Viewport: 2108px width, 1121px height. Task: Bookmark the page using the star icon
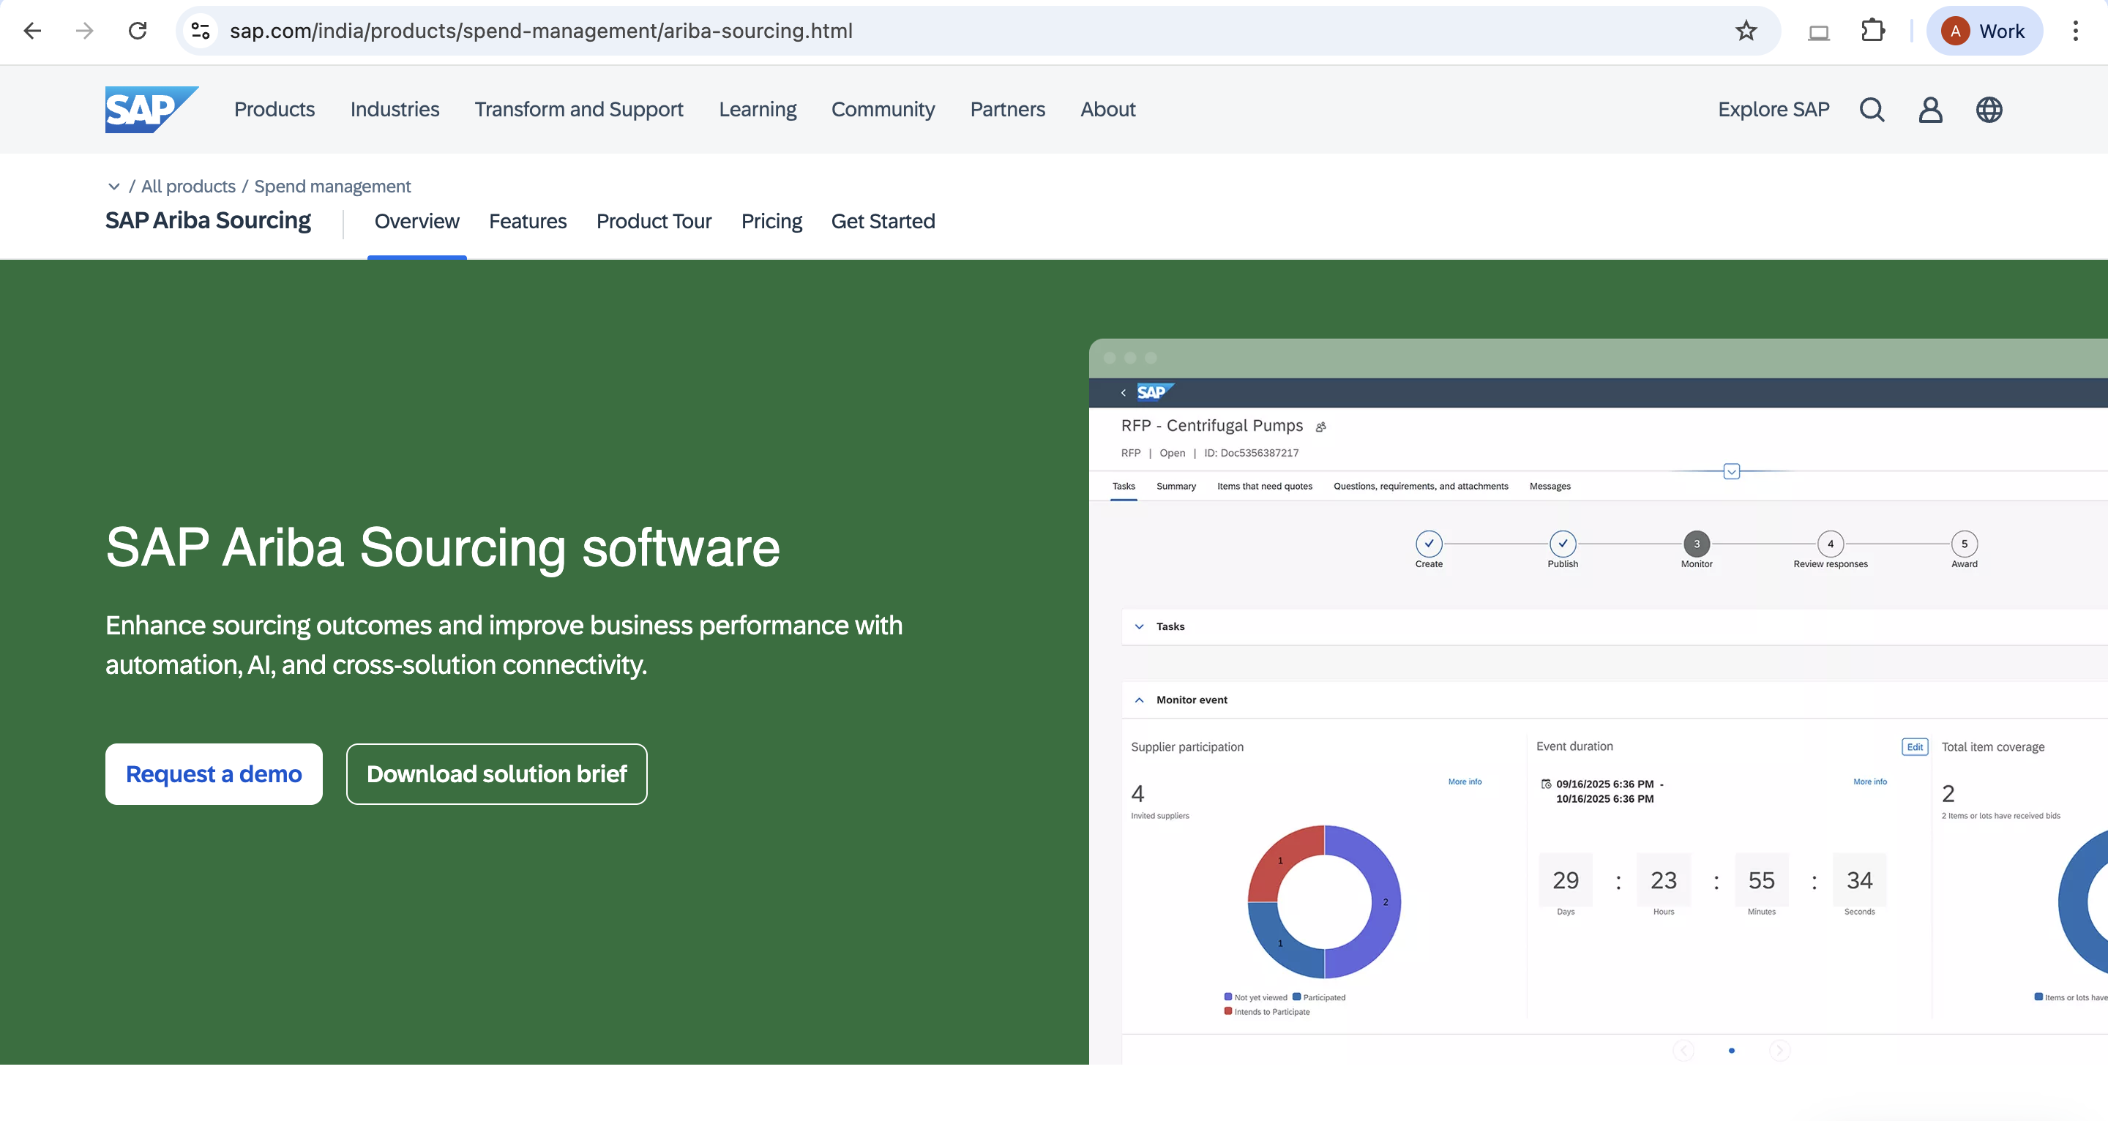(1746, 30)
